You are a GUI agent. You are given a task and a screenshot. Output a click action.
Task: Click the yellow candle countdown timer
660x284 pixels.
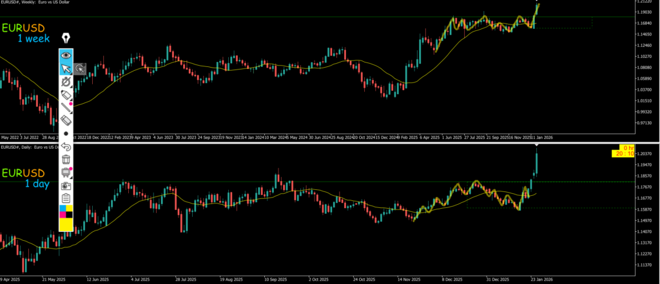(623, 151)
